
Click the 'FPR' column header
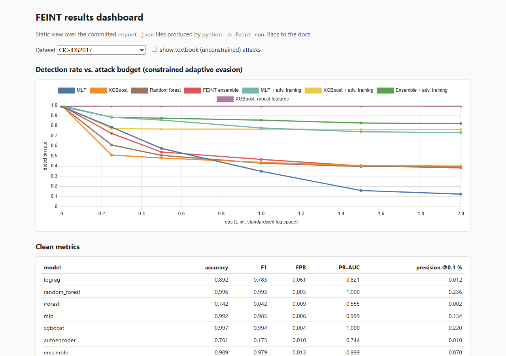301,268
